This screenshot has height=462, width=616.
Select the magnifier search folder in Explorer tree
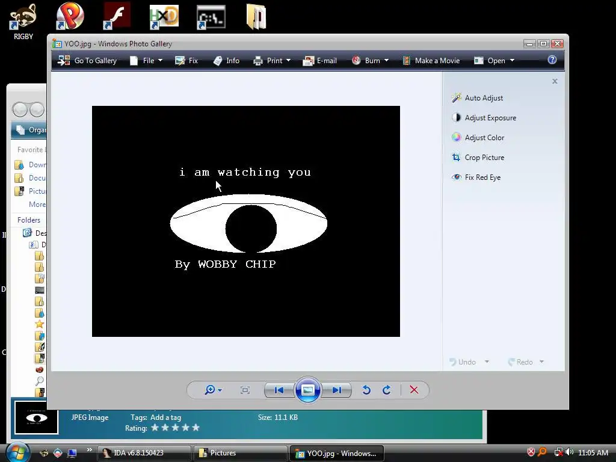[39, 381]
